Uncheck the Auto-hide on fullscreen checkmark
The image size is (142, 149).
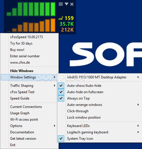click(x=61, y=92)
